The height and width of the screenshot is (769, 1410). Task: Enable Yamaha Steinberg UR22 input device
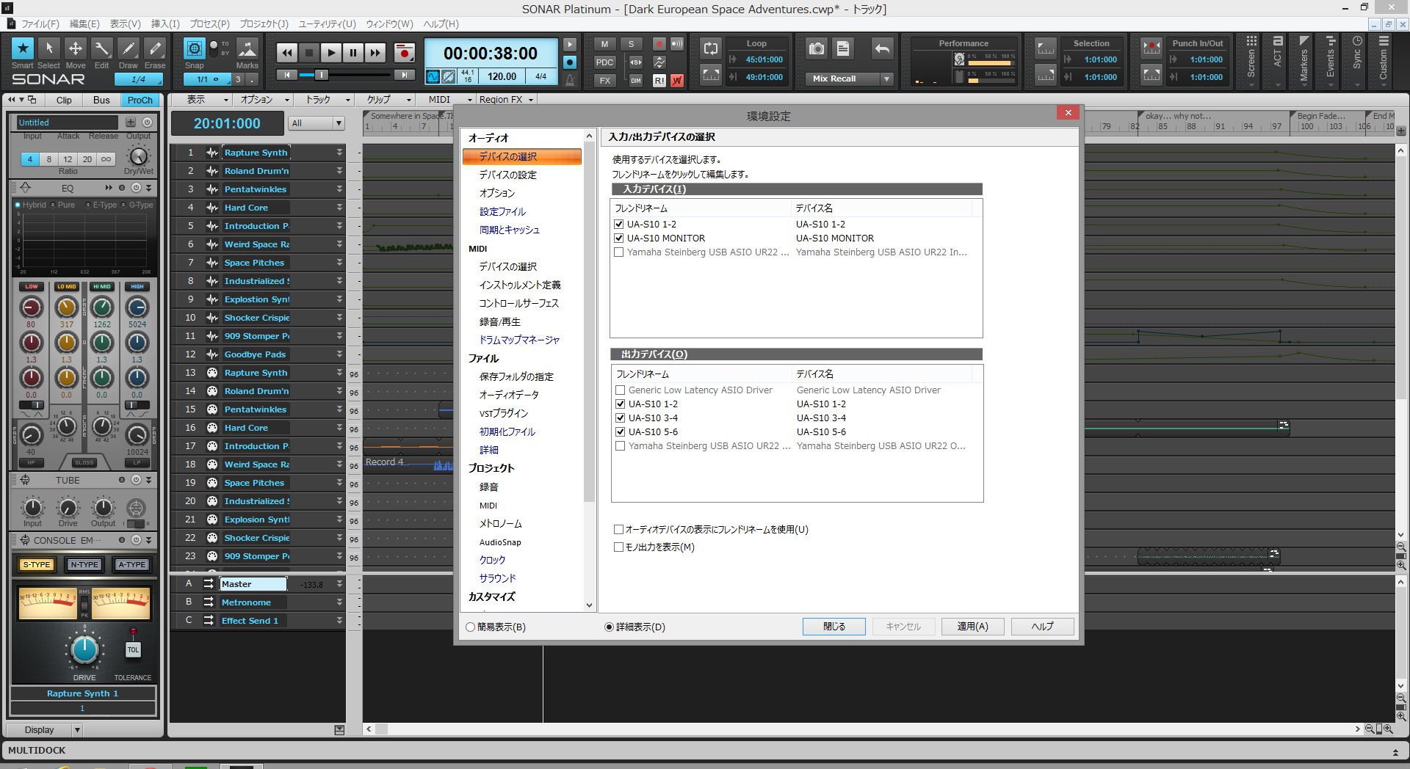click(x=619, y=252)
